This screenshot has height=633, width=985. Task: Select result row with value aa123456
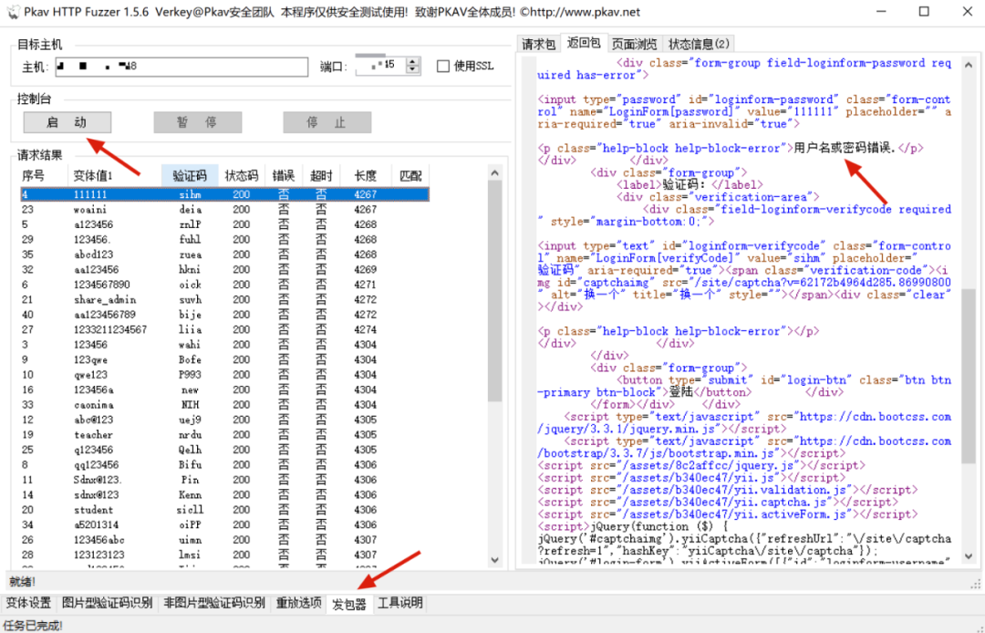(x=225, y=269)
